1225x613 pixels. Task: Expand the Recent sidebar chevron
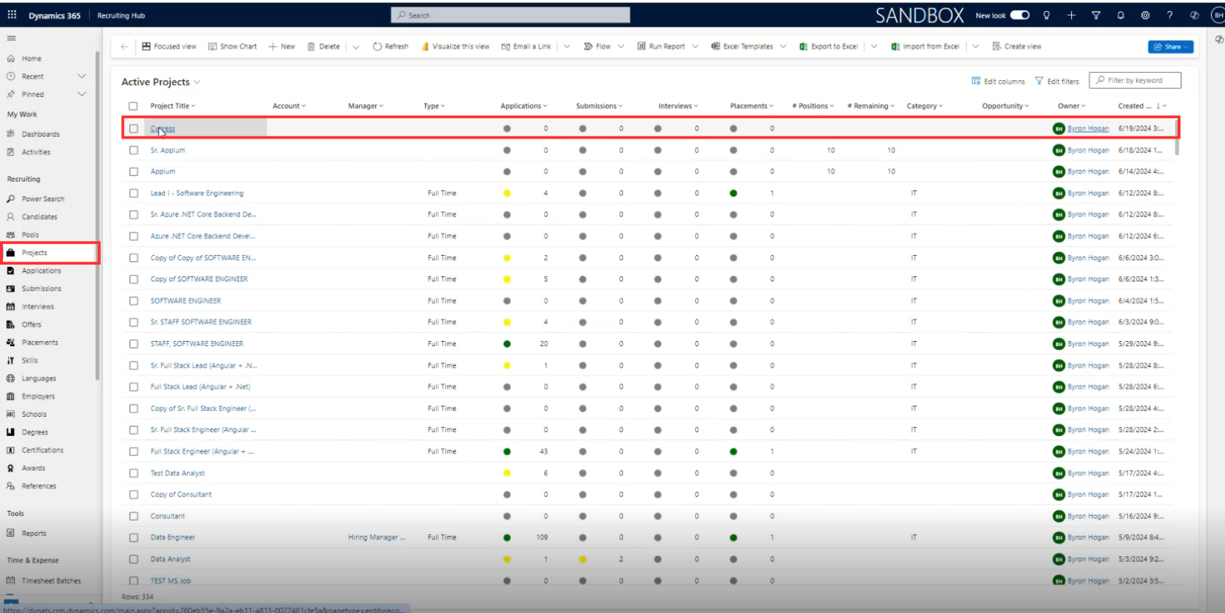pos(82,77)
